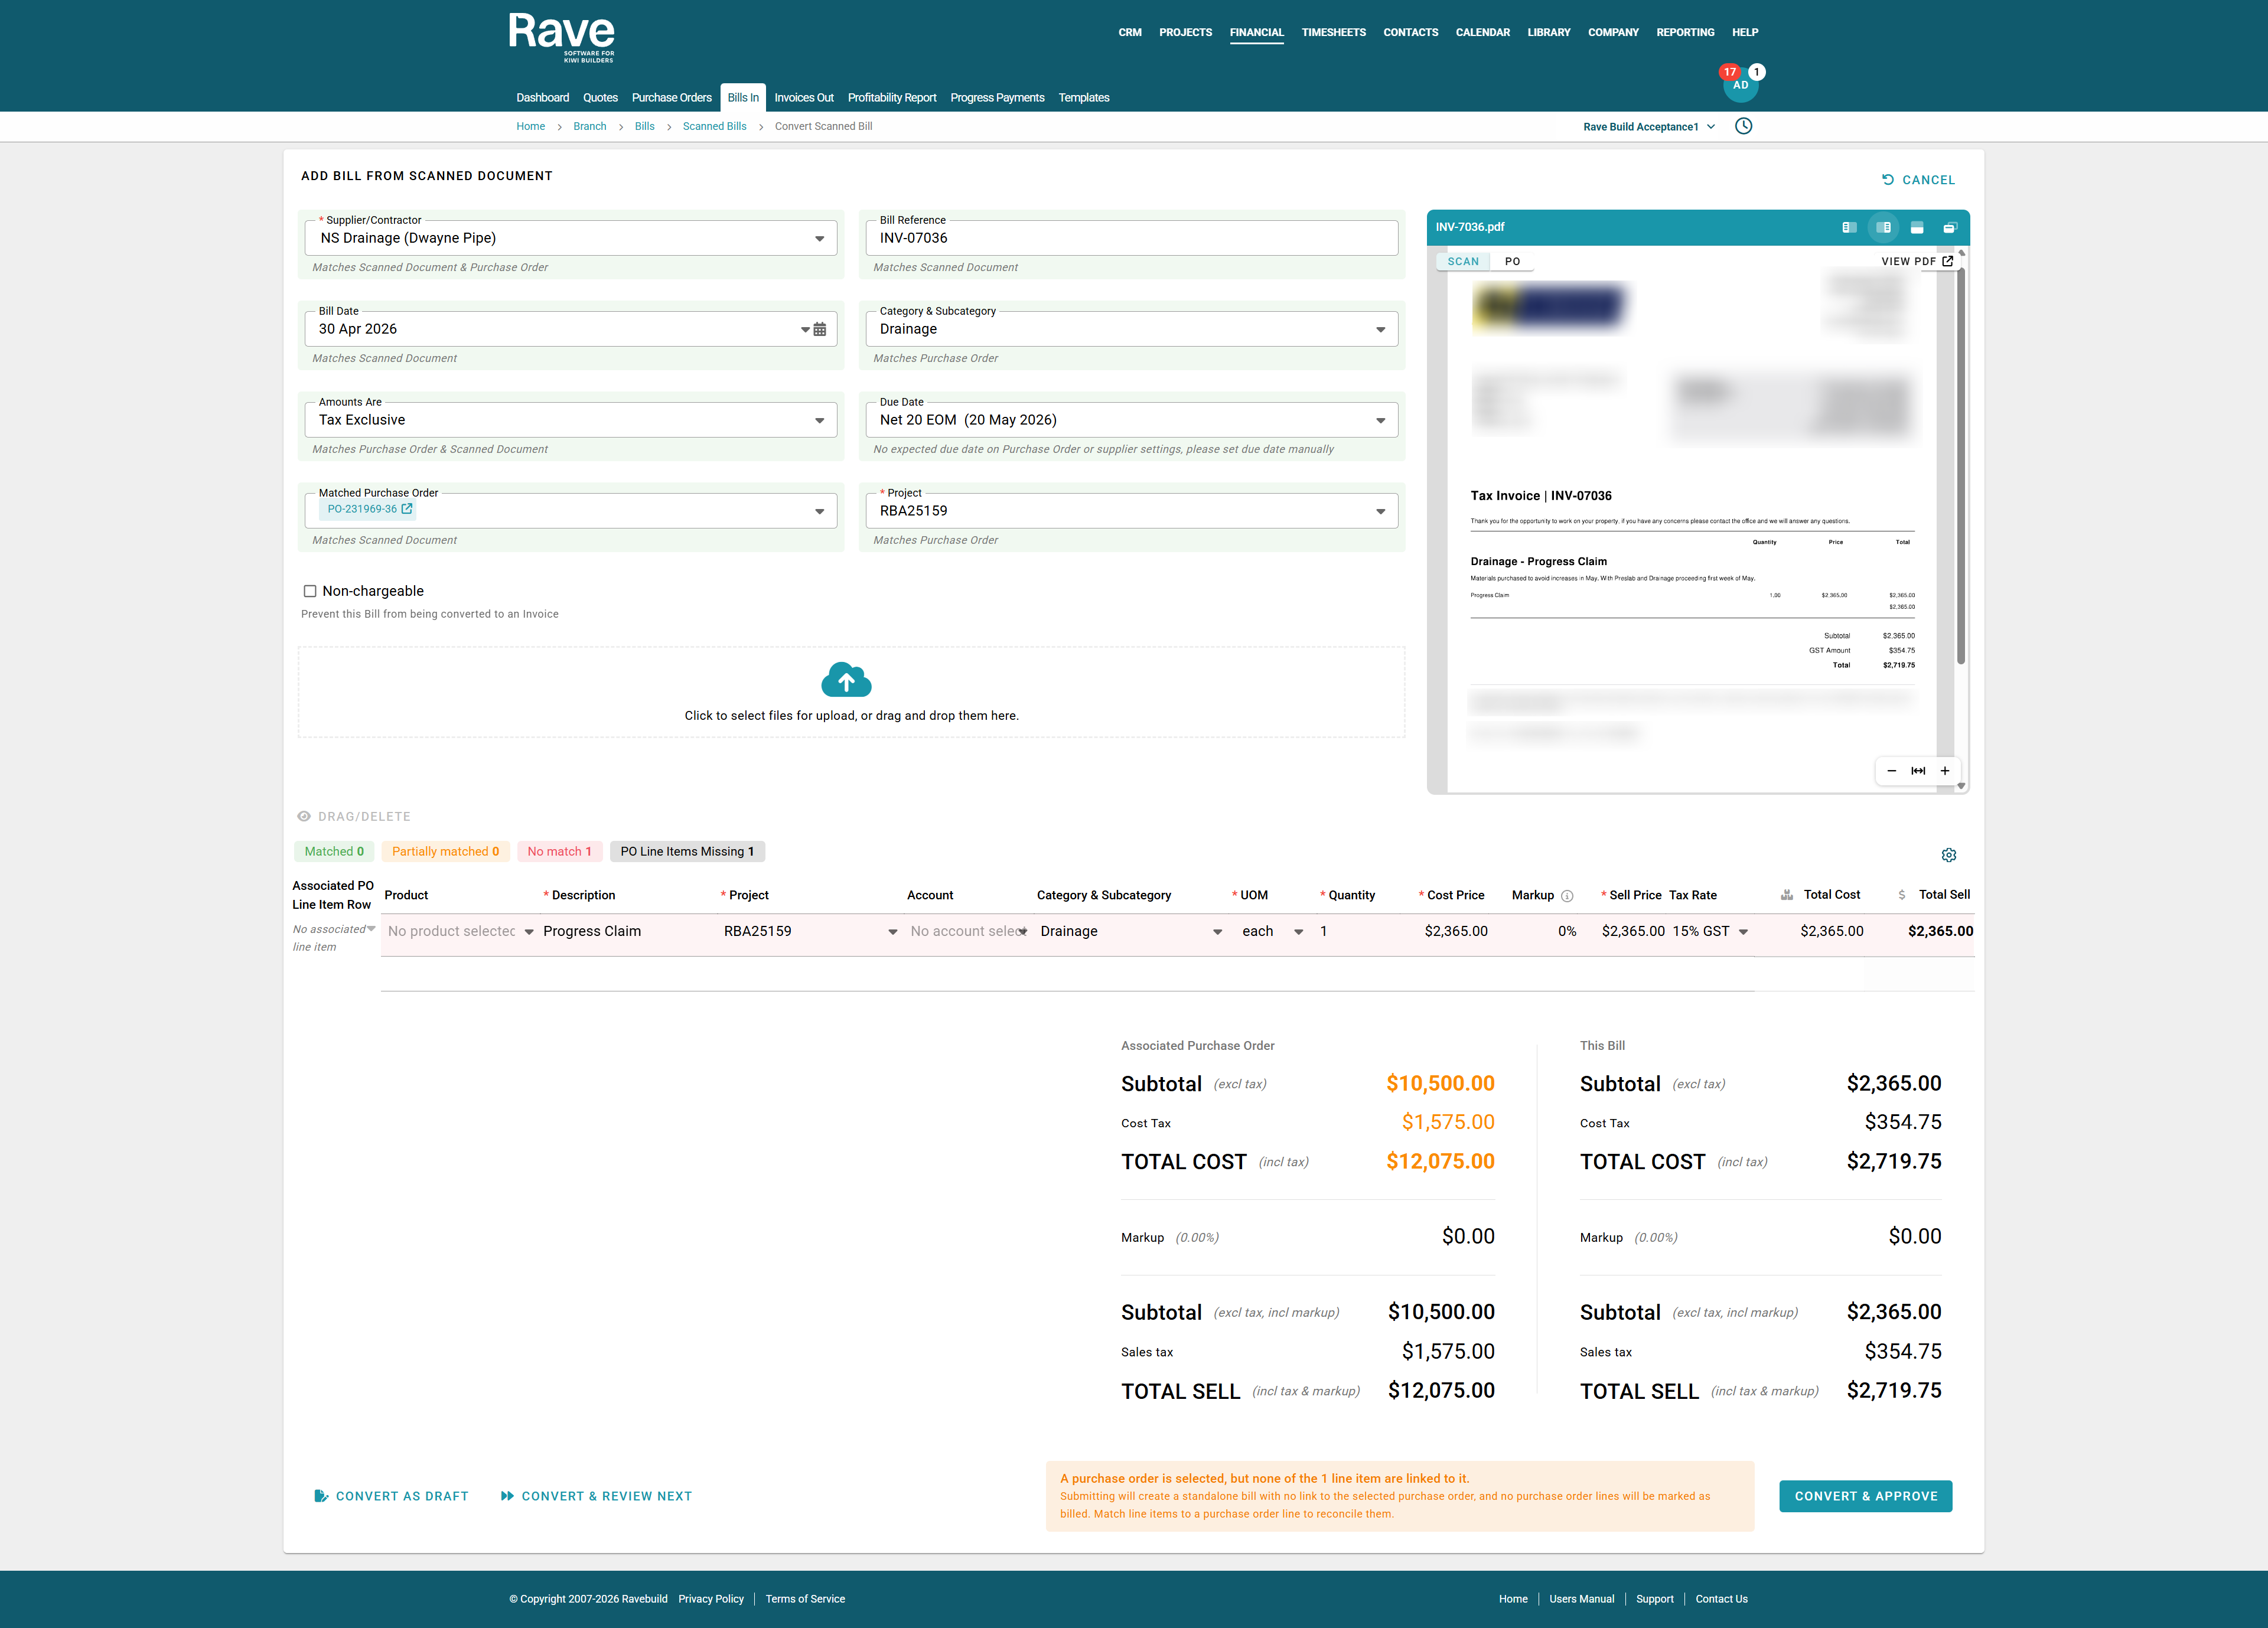Open the Progress Payments tab
The image size is (2268, 1628).
(997, 98)
